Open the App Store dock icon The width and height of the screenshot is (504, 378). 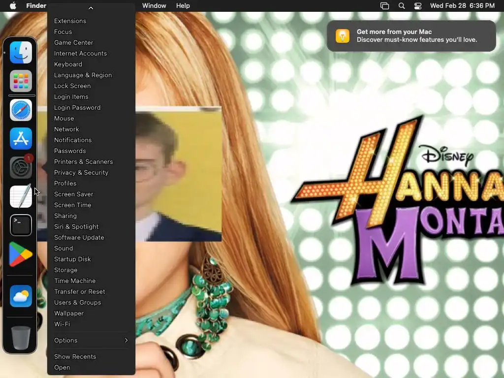click(x=21, y=138)
